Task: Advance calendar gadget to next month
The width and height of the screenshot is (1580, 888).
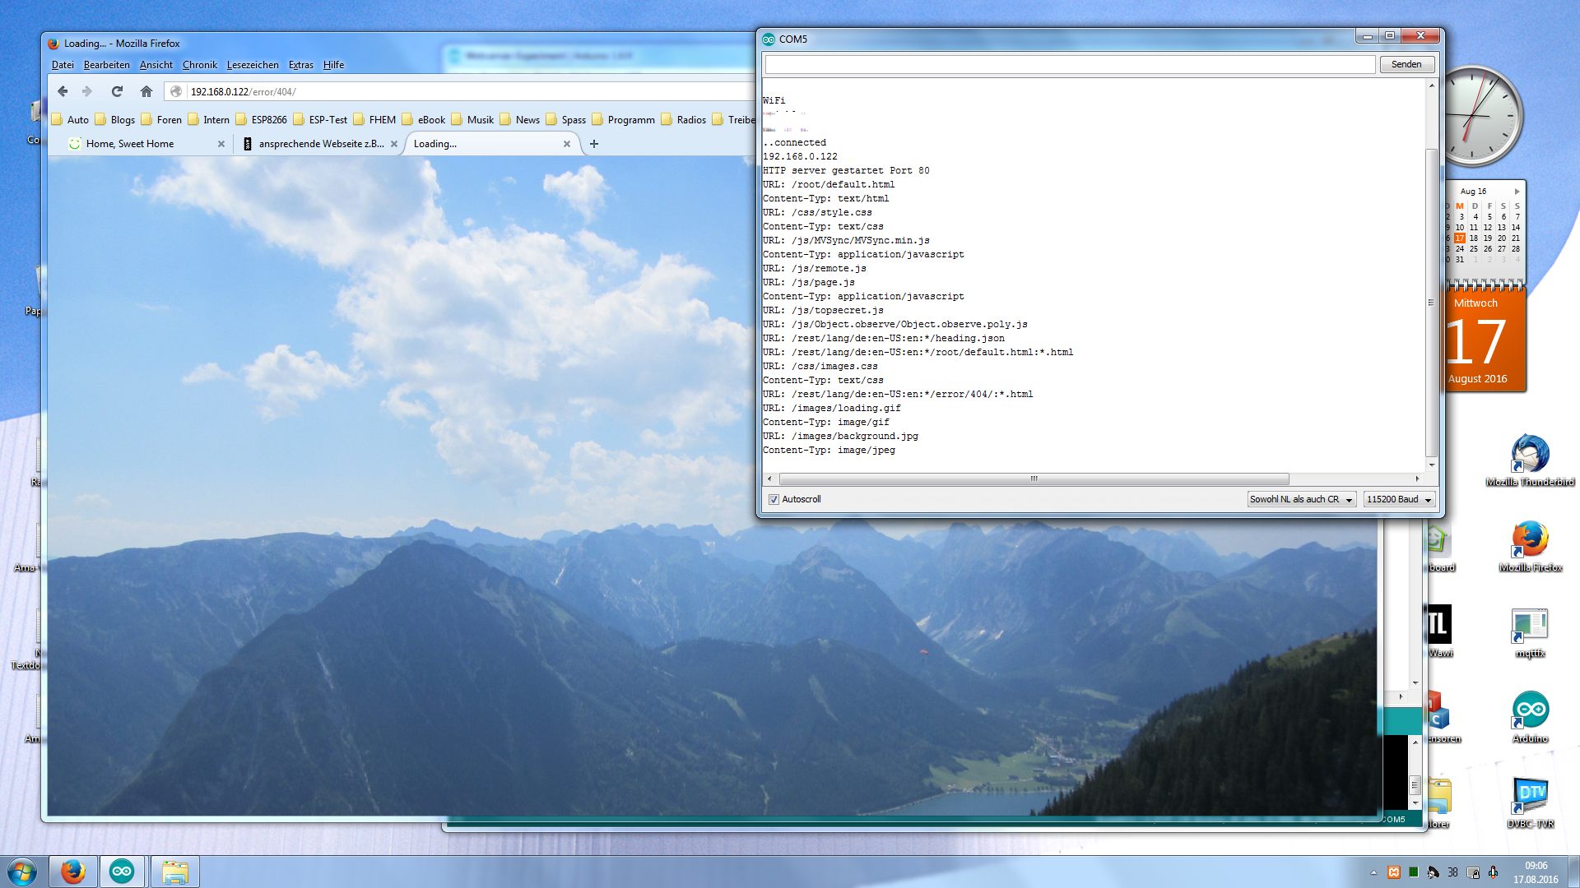Action: pyautogui.click(x=1517, y=191)
